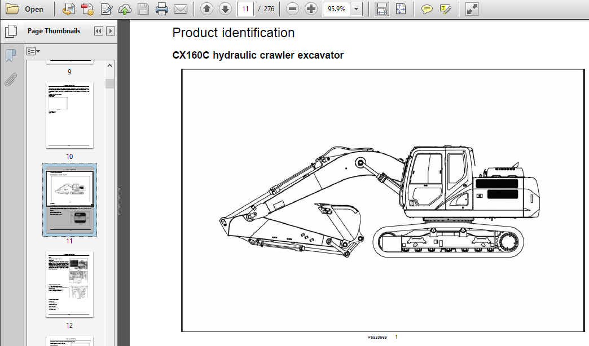This screenshot has width=589, height=346.
Task: Click the page label '9' under thumbnail
Action: coord(69,72)
